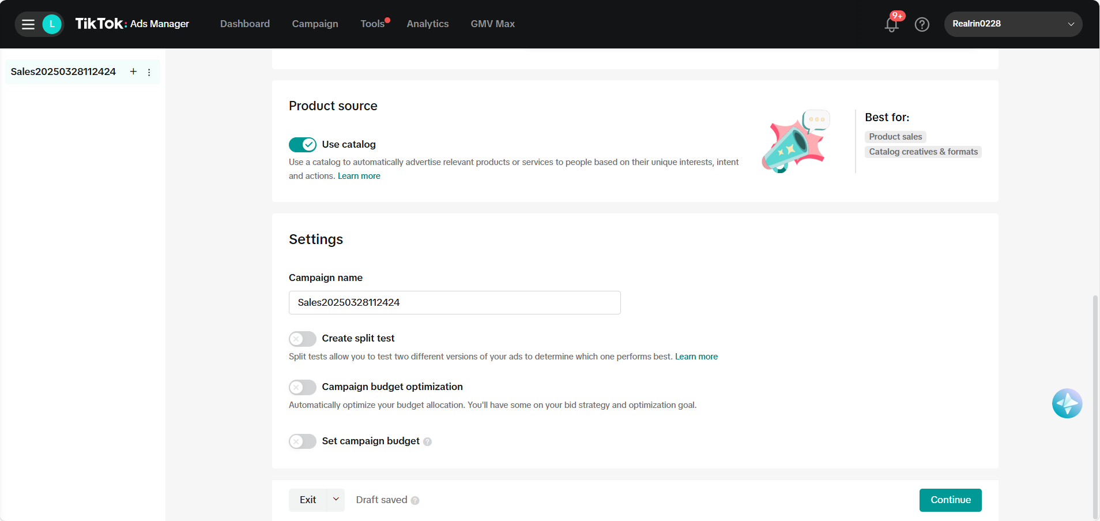Click the Campaign name input field

454,302
